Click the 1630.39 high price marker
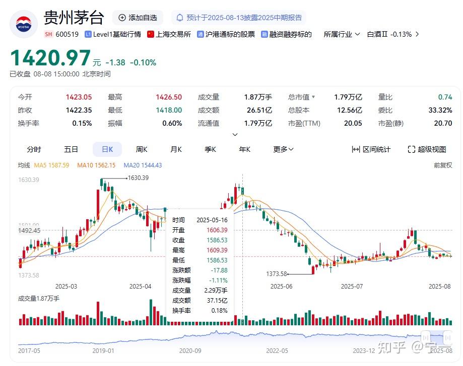This screenshot has height=366, width=463. pos(138,178)
